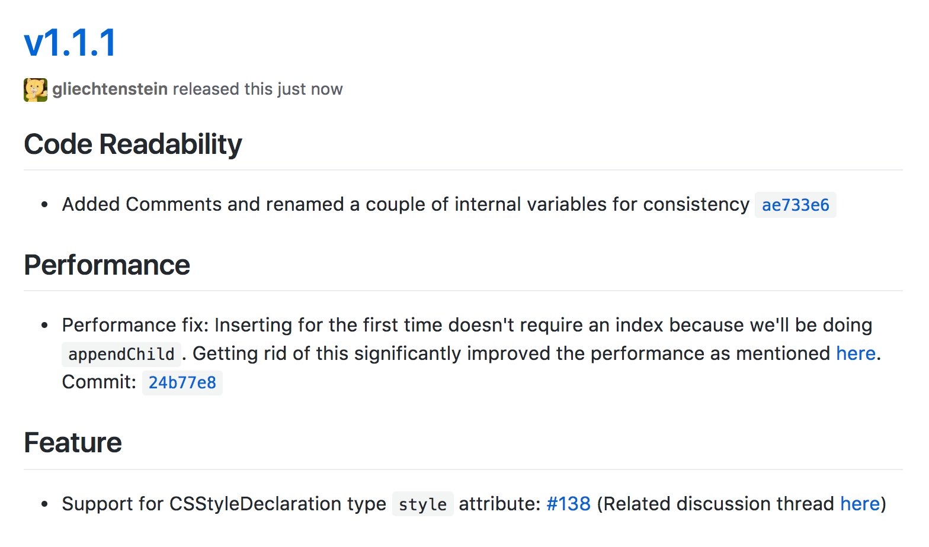Click the appendChild inline code snippet
Image resolution: width=929 pixels, height=547 pixels.
pos(121,354)
